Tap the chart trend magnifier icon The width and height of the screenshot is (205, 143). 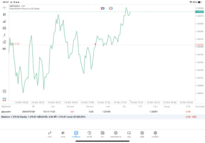coord(4,91)
